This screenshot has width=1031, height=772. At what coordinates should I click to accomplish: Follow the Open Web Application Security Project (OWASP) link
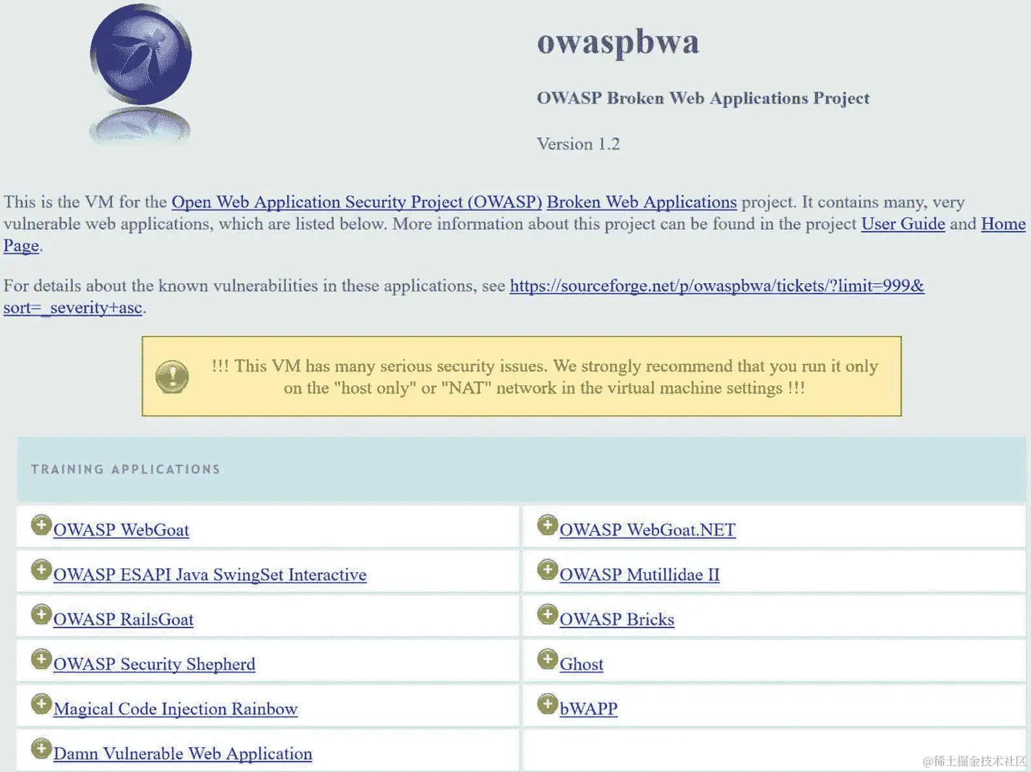point(357,202)
